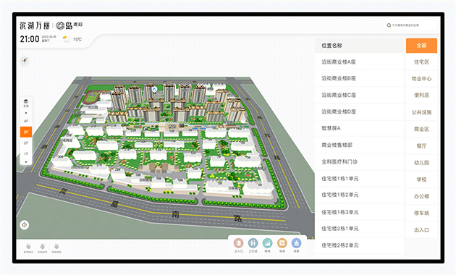
Task: Click the search input field
Action: [411, 25]
